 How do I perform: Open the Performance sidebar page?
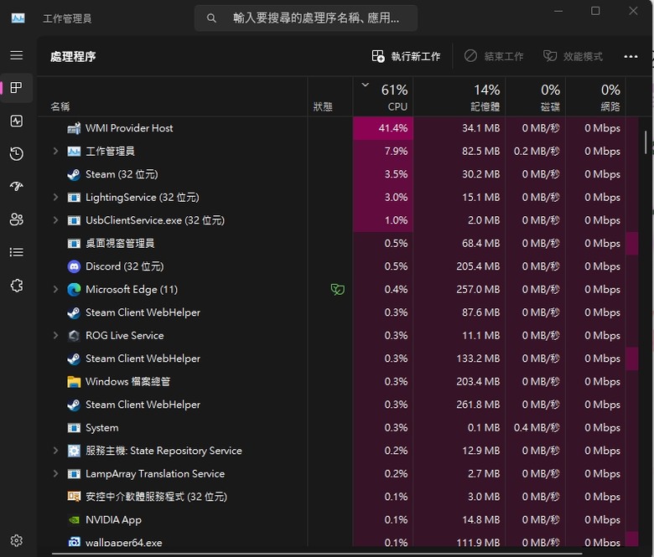[16, 121]
